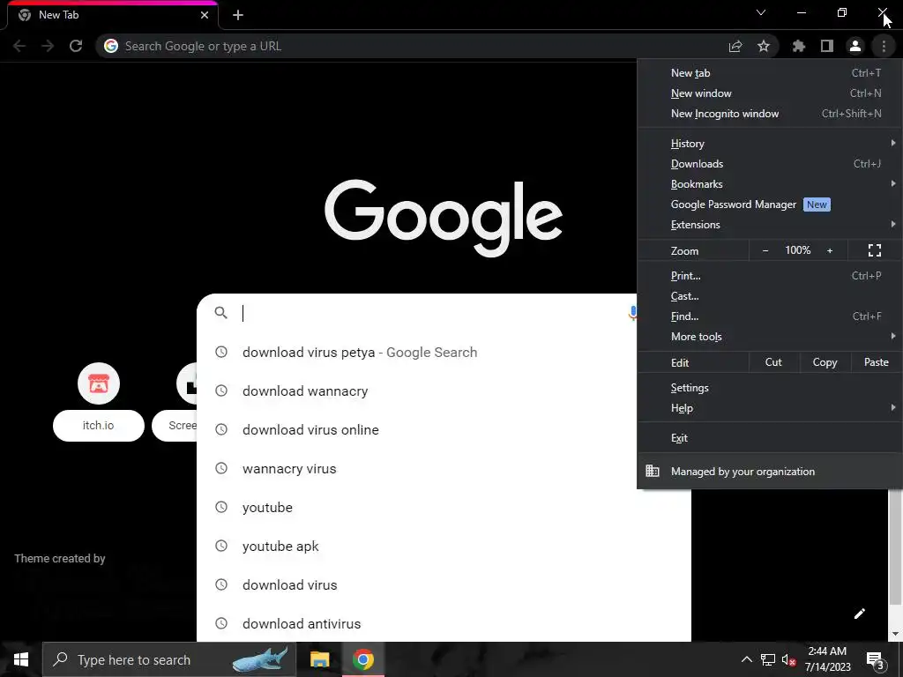Click the Cut button
Screen dimensions: 903x677
coord(773,362)
